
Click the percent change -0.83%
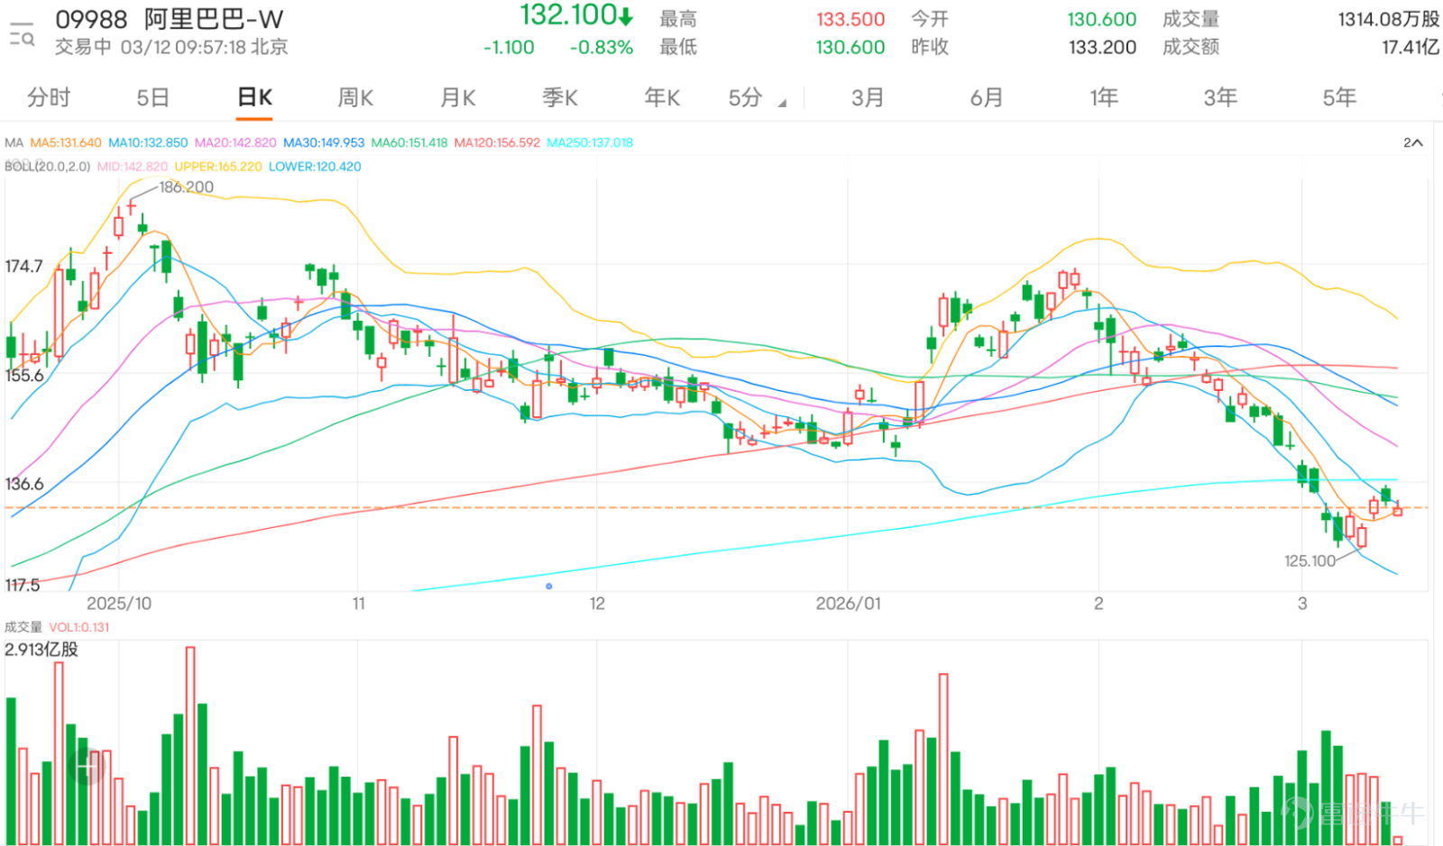[602, 48]
